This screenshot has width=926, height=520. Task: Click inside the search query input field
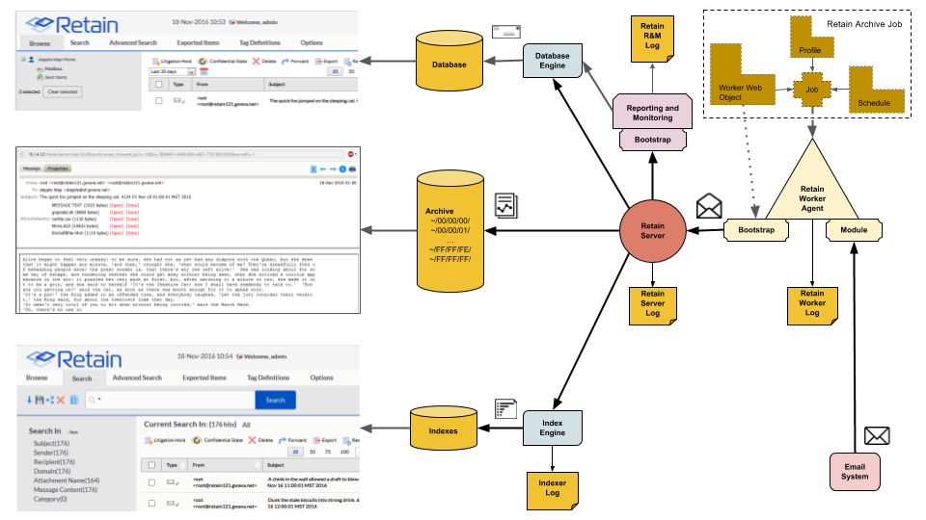tap(171, 400)
